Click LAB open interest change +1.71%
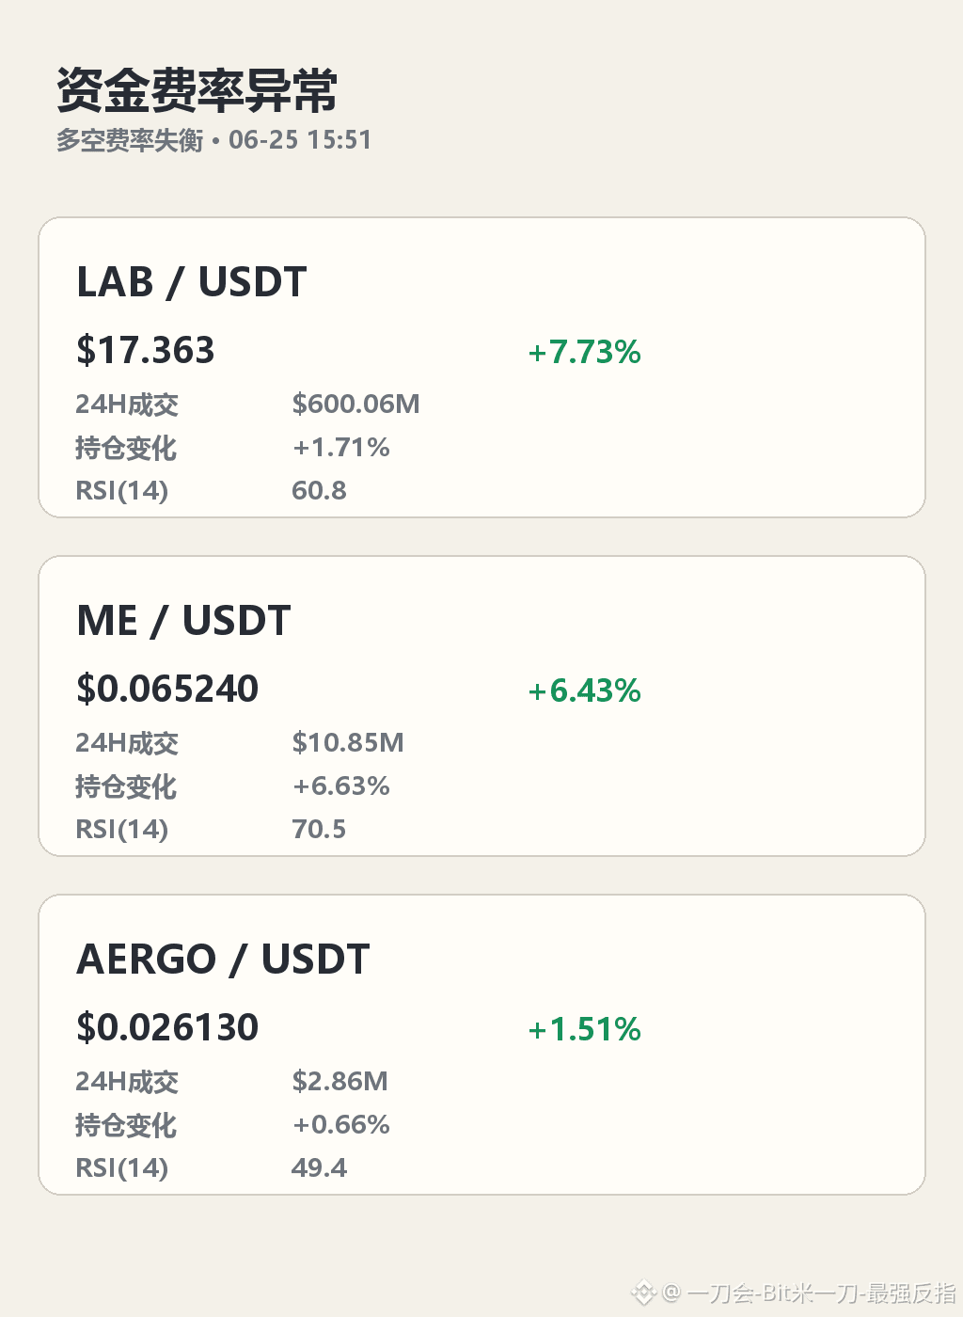 pos(341,447)
